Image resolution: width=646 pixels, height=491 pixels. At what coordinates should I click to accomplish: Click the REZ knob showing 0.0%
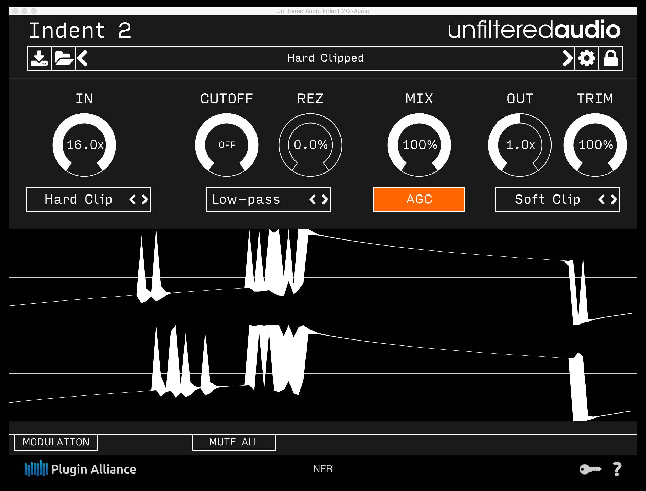click(310, 145)
